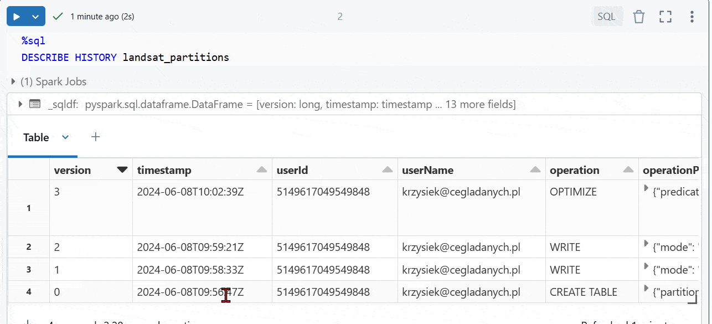Sort by the timestamp column

[262, 170]
